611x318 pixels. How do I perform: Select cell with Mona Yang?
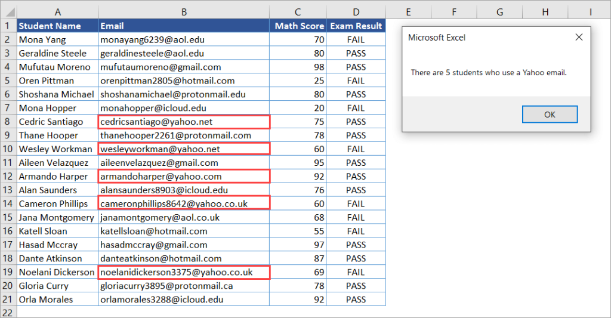point(57,39)
